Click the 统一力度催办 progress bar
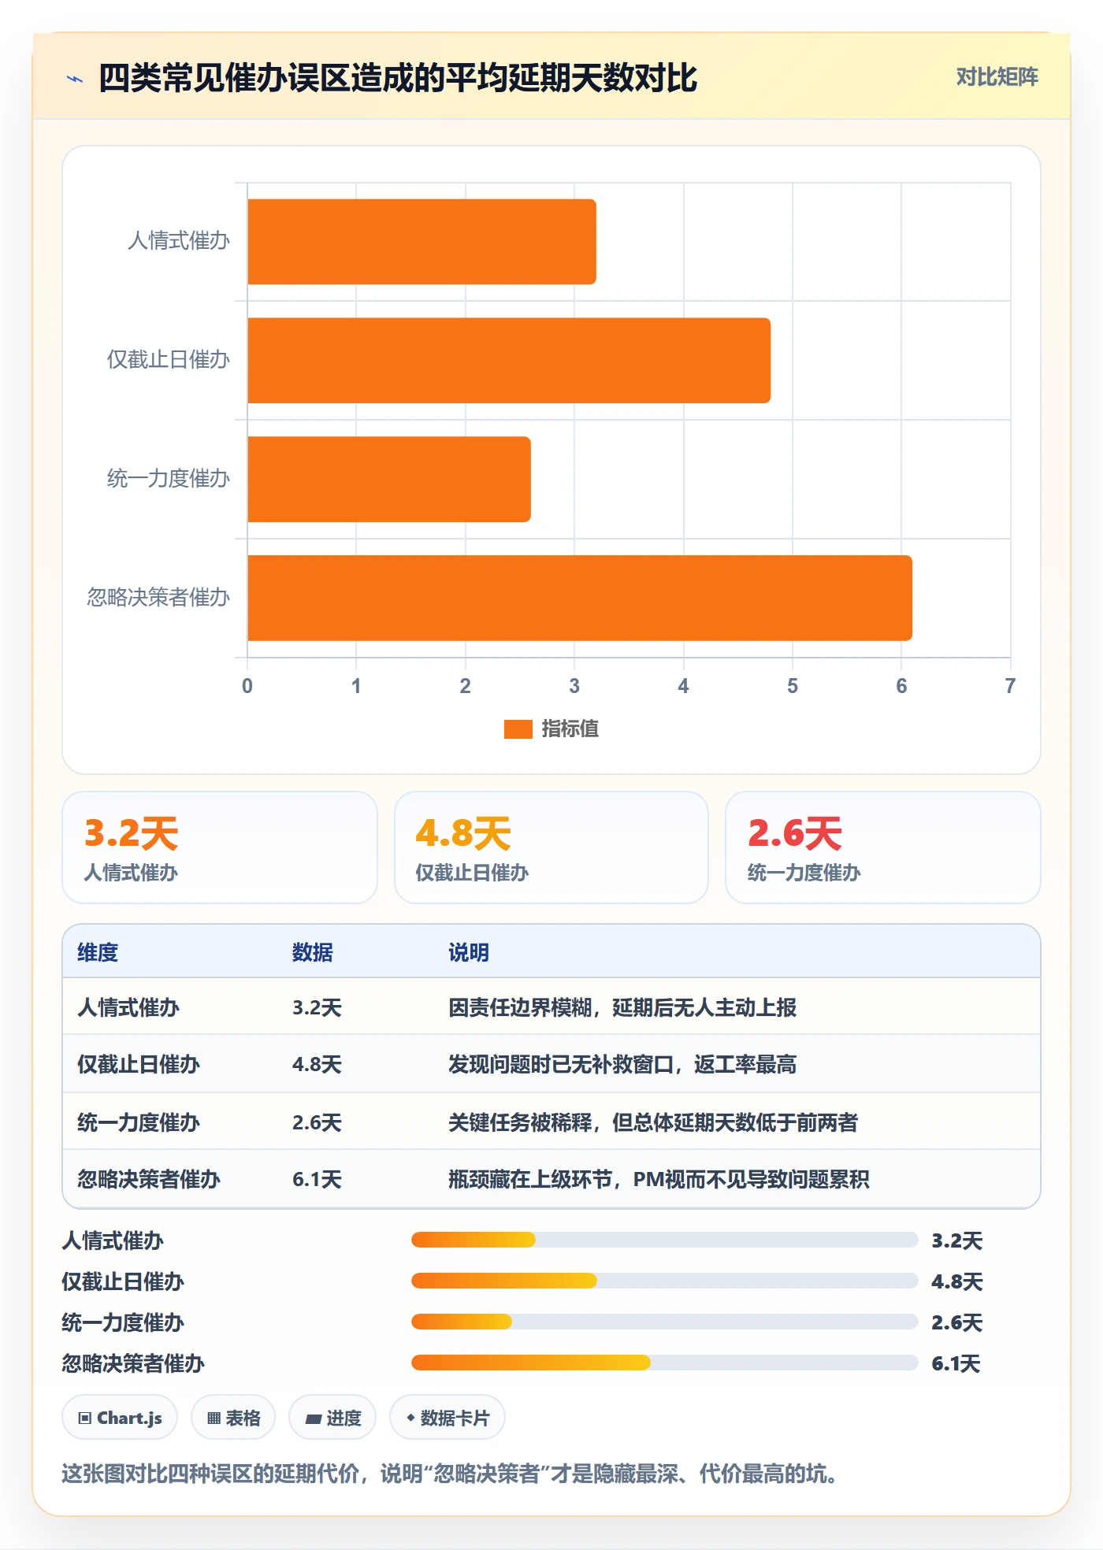 [x=665, y=1322]
